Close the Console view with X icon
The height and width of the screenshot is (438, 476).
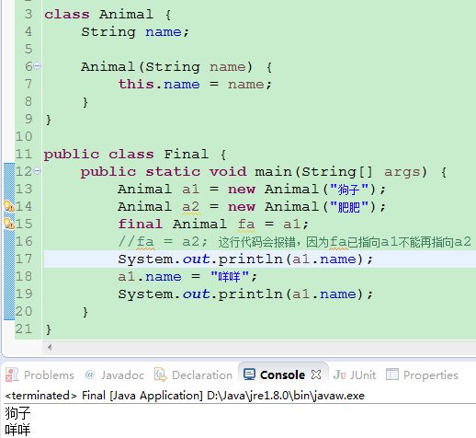coord(316,375)
